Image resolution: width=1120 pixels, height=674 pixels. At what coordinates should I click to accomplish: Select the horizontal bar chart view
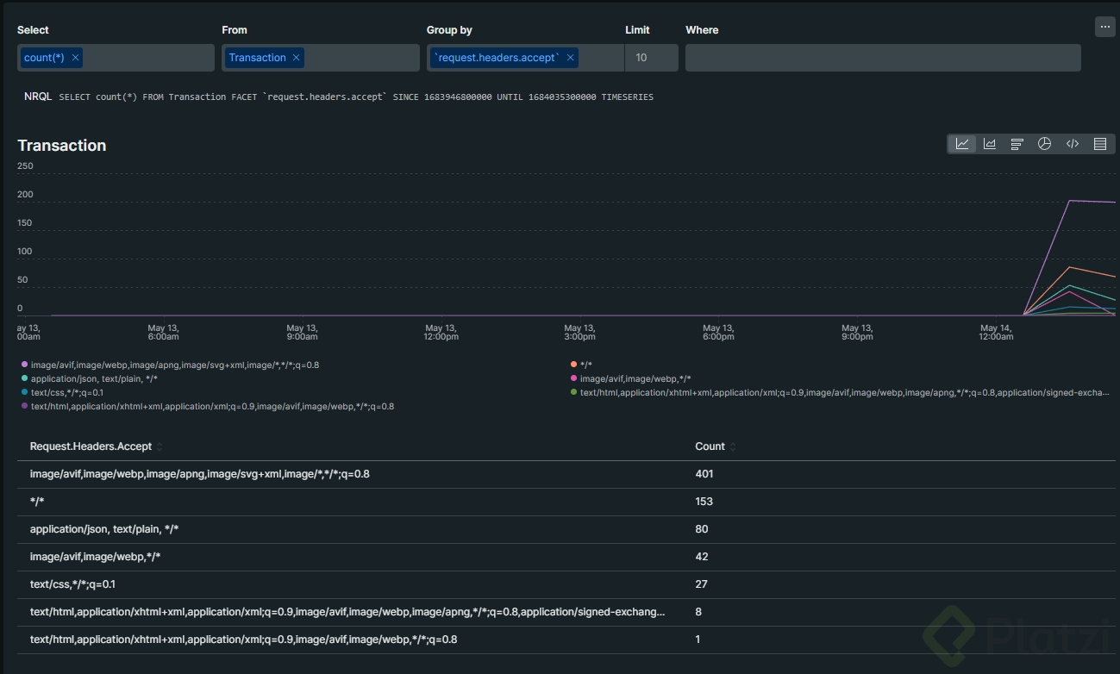pos(1017,144)
